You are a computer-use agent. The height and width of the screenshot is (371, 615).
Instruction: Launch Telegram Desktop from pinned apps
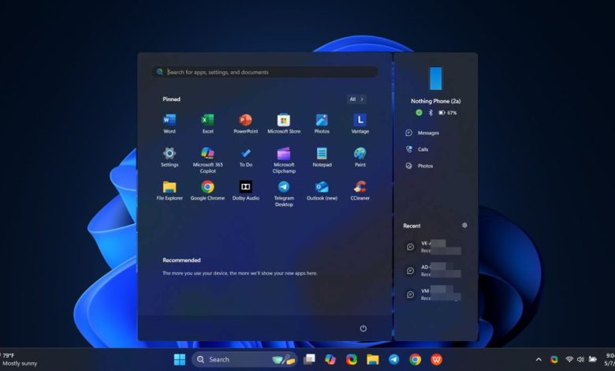tap(284, 193)
